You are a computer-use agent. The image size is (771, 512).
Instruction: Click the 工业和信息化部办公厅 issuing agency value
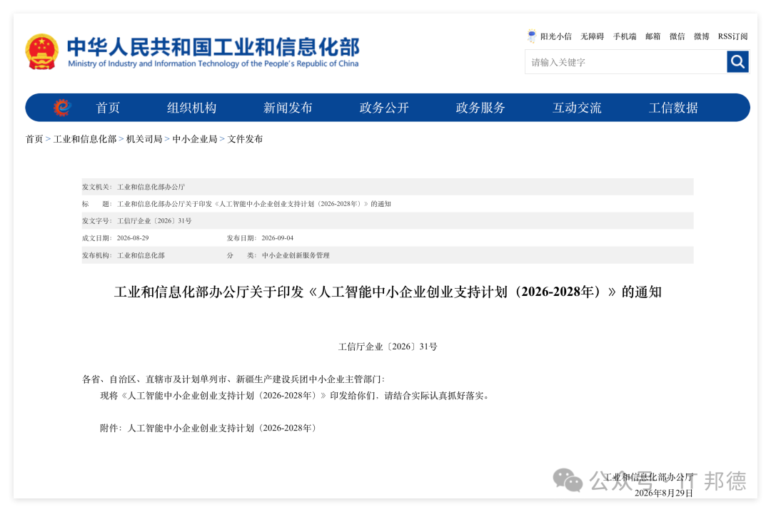[151, 187]
